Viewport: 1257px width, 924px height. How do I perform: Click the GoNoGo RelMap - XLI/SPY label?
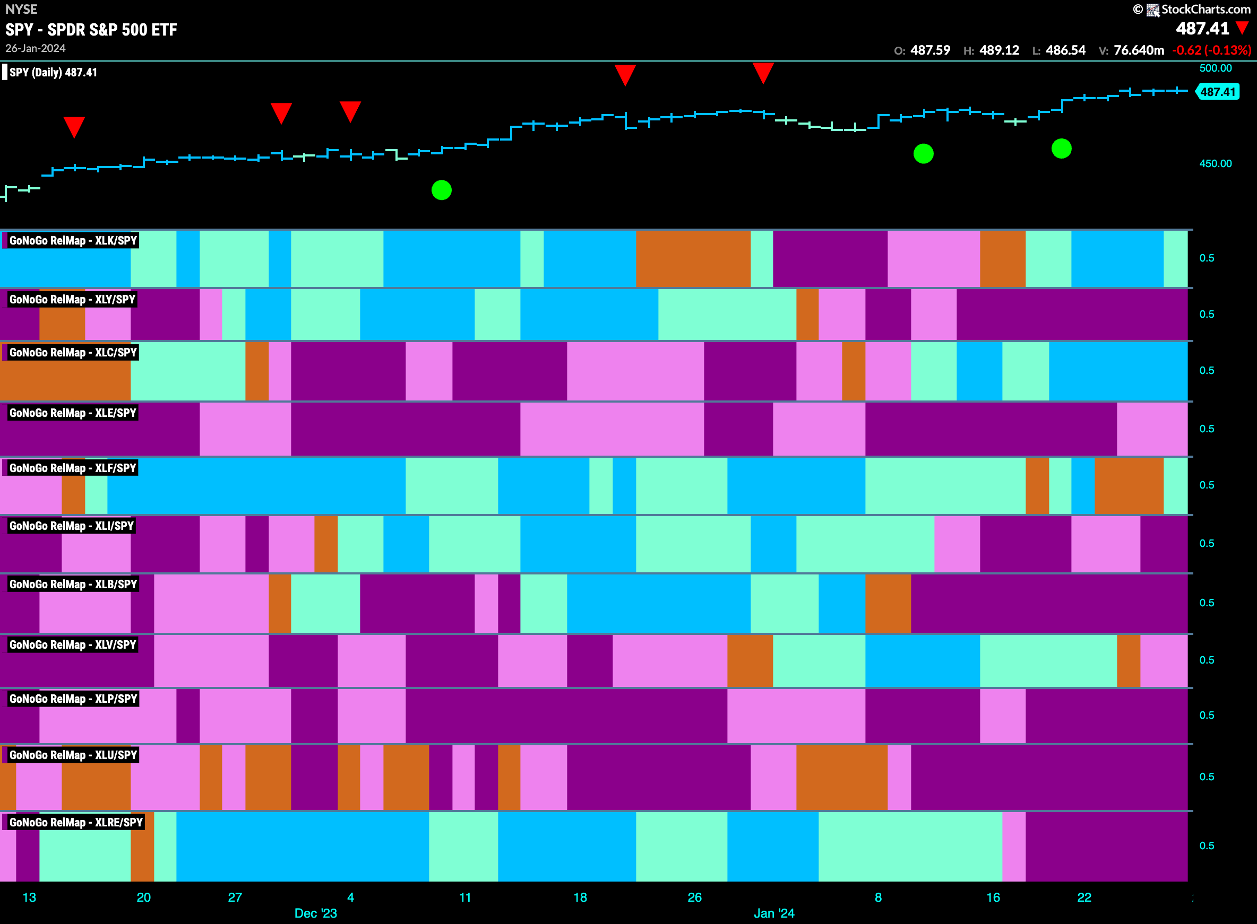(72, 526)
